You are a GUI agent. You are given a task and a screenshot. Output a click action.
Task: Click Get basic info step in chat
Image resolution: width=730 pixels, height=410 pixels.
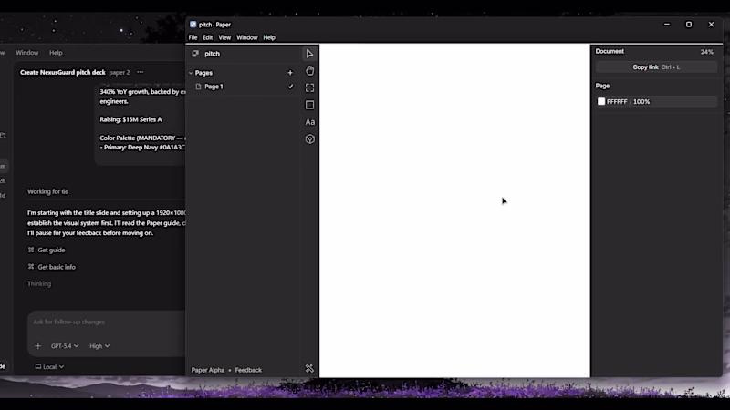pyautogui.click(x=57, y=267)
